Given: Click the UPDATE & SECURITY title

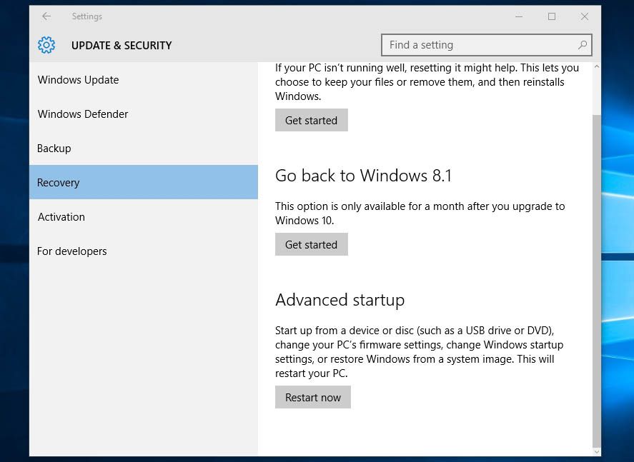Looking at the screenshot, I should click(x=122, y=45).
